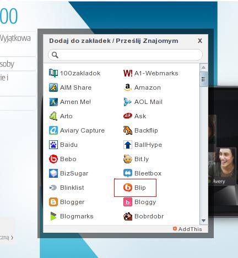Click the Baidu label
Viewport: 238px width, 258px height.
click(69, 145)
